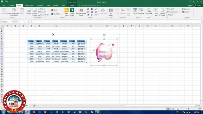This screenshot has height=114, width=203.
Task: Open the Screenshot dropdown
Action: pyautogui.click(x=43, y=15)
